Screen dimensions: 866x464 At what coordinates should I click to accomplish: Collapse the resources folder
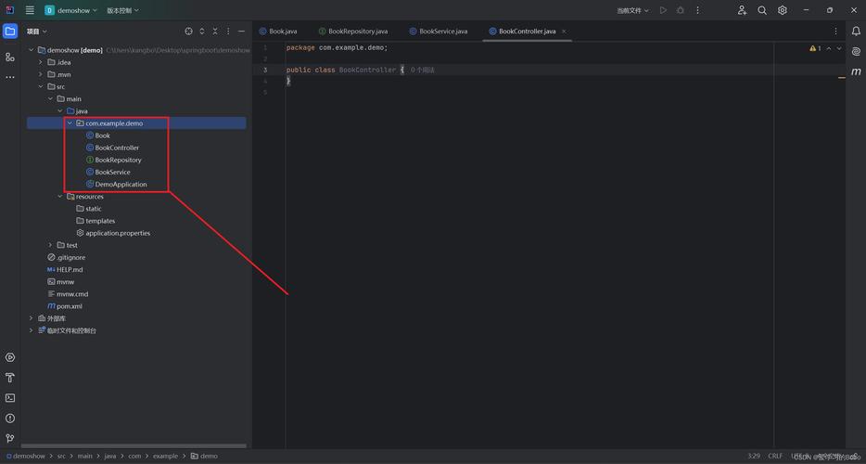coord(60,197)
